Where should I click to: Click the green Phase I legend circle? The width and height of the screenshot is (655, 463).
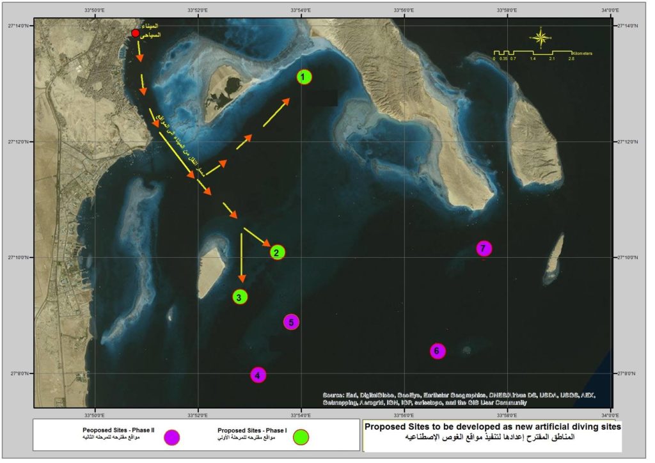pyautogui.click(x=301, y=437)
